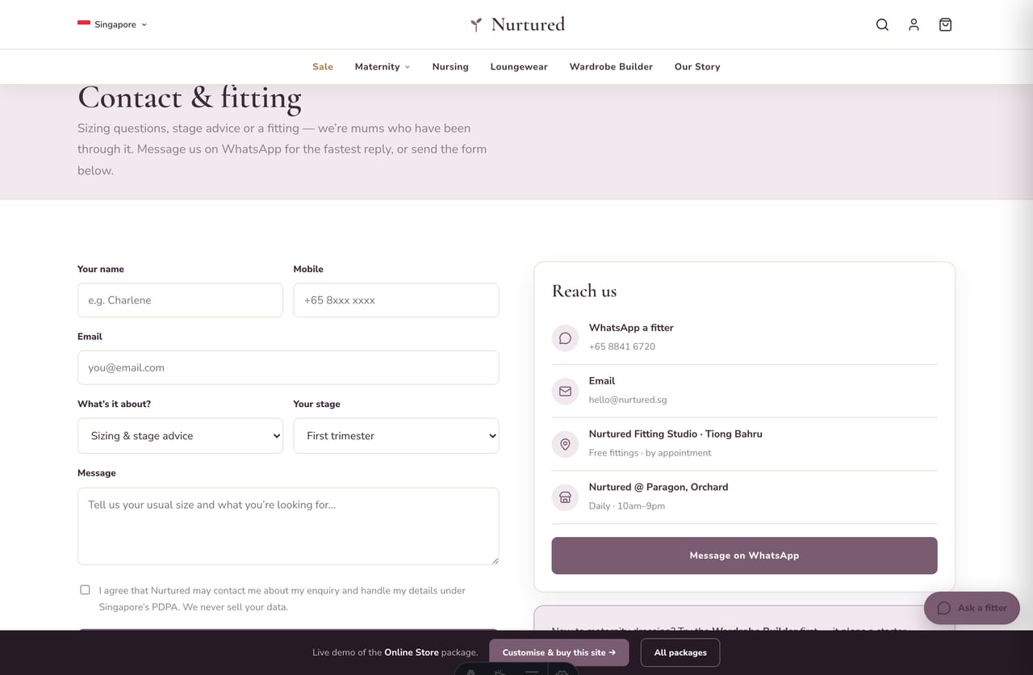
Task: Open the Our Story menu item
Action: coord(697,67)
